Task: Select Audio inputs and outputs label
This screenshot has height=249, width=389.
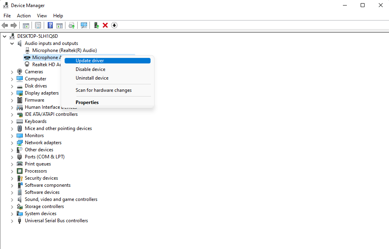Action: click(x=51, y=43)
